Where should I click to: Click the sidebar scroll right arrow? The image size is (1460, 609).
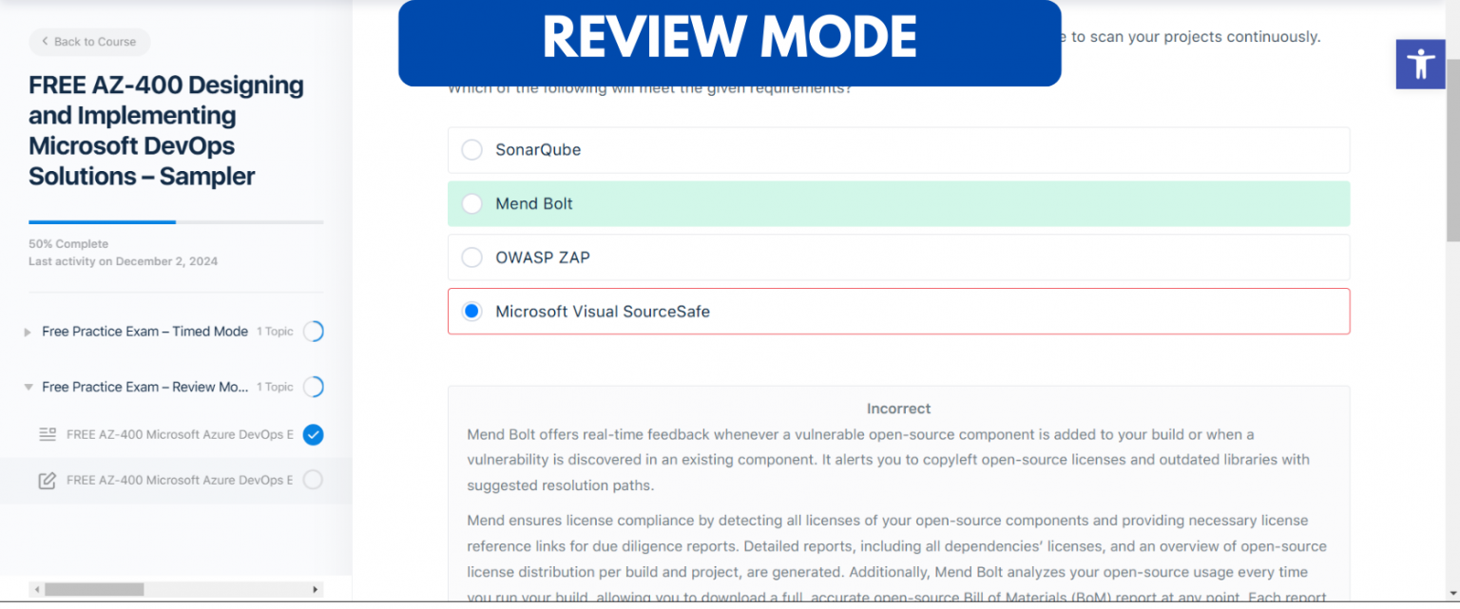pyautogui.click(x=317, y=590)
